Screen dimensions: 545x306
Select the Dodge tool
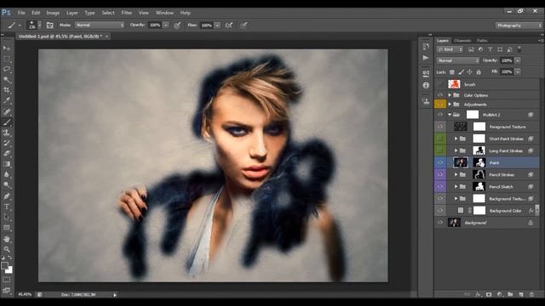tap(7, 185)
